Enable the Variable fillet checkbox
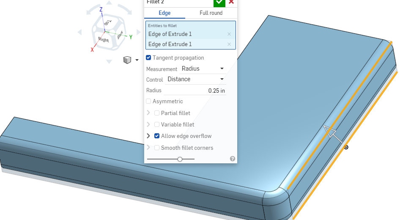 [157, 124]
